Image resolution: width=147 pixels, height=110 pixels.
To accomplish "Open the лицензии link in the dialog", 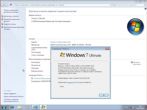I will tap(70, 82).
